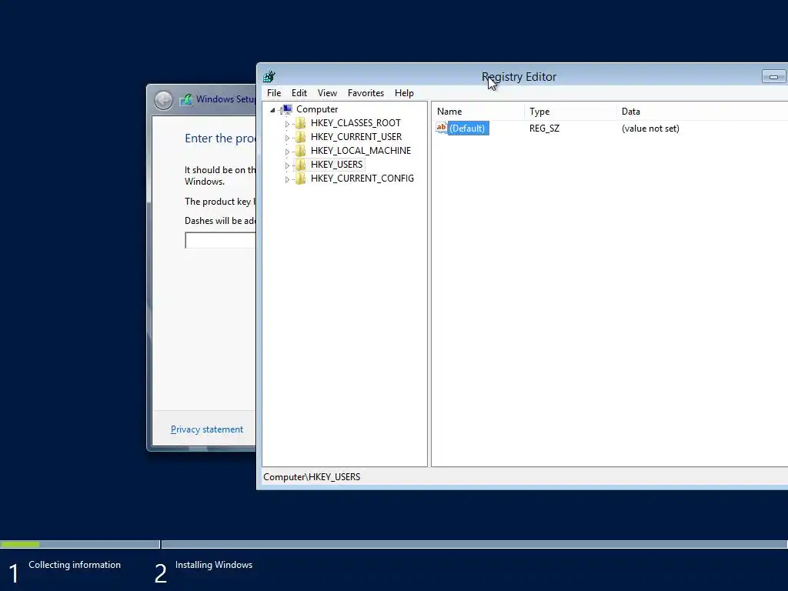Click the (value not set) data cell

[x=650, y=129]
